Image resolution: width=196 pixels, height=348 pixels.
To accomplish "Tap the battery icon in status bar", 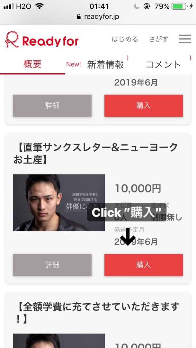I will pyautogui.click(x=179, y=6).
